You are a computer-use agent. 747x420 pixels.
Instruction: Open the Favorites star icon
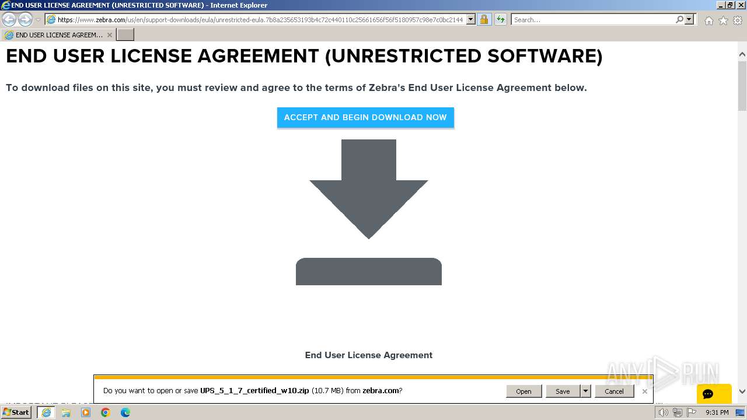(x=723, y=20)
